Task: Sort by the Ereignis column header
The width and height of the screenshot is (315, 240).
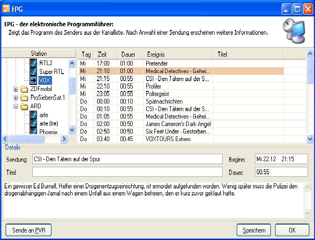Action: pyautogui.click(x=178, y=54)
